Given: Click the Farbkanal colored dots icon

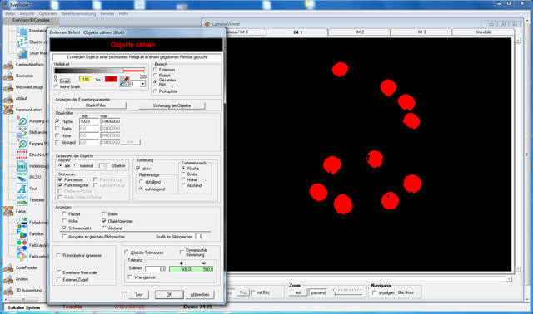Looking at the screenshot, I should pyautogui.click(x=22, y=245).
